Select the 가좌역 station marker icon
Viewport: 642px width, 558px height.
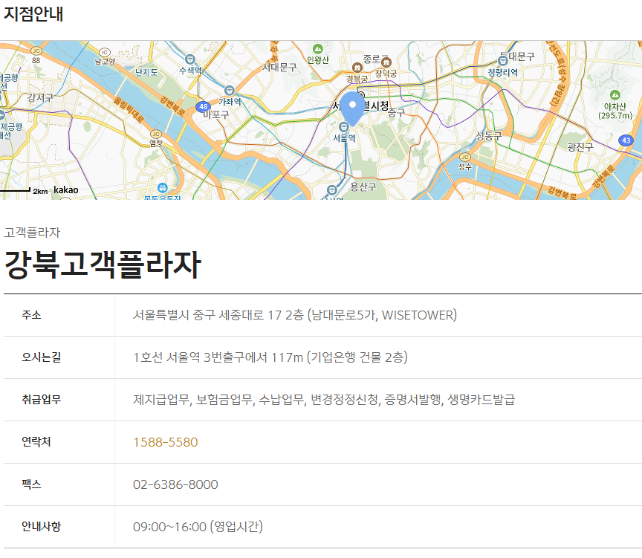tap(229, 90)
